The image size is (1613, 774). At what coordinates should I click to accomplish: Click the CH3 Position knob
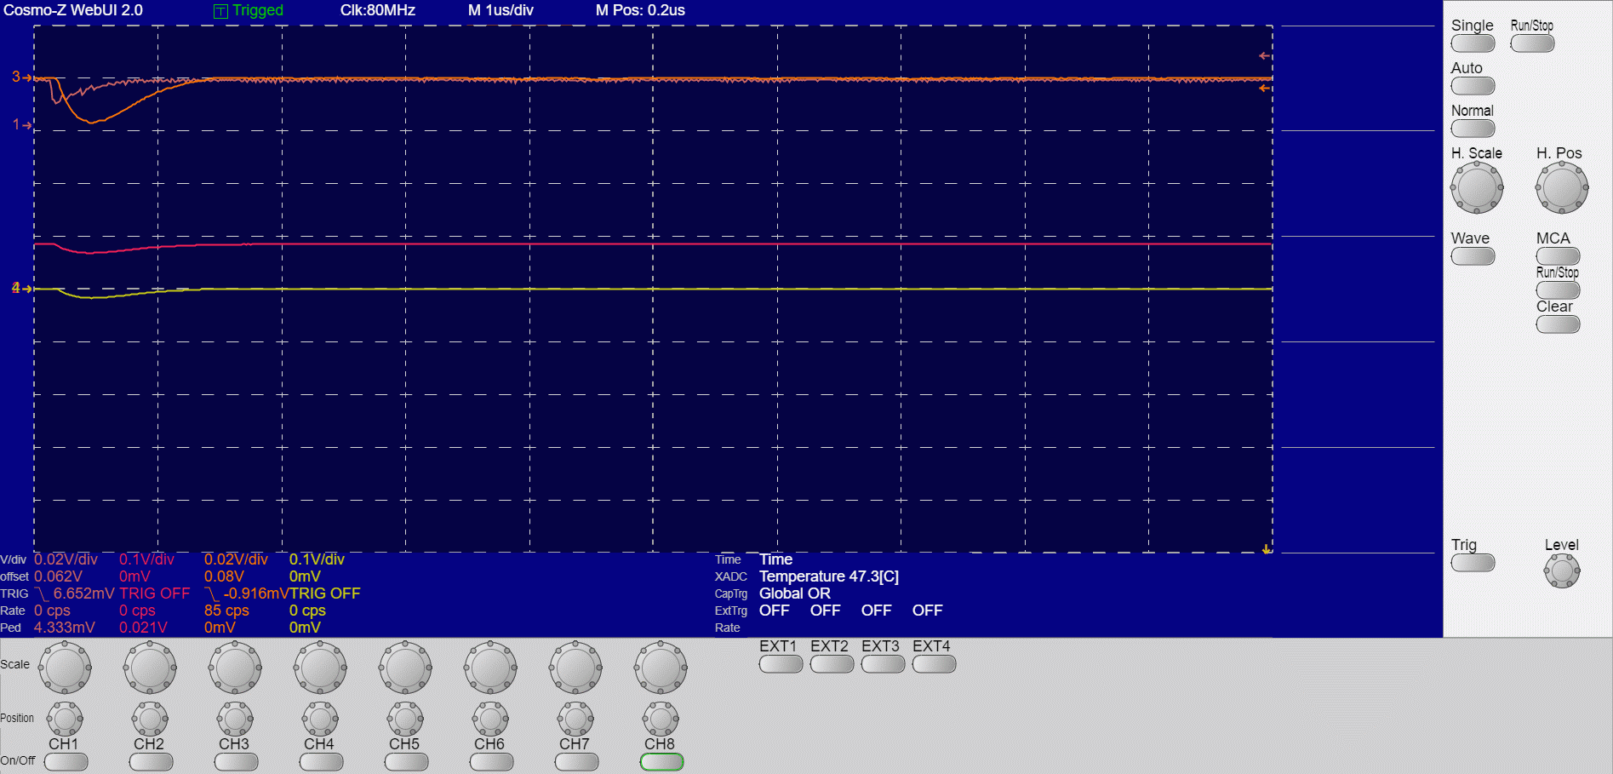[235, 720]
